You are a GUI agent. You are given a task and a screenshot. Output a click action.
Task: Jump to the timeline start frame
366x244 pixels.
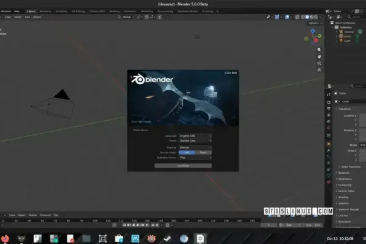pyautogui.click(x=124, y=225)
